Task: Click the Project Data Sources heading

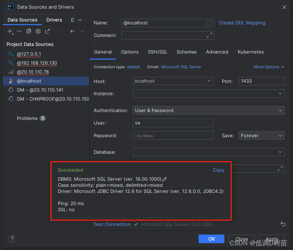Action: pyautogui.click(x=30, y=44)
